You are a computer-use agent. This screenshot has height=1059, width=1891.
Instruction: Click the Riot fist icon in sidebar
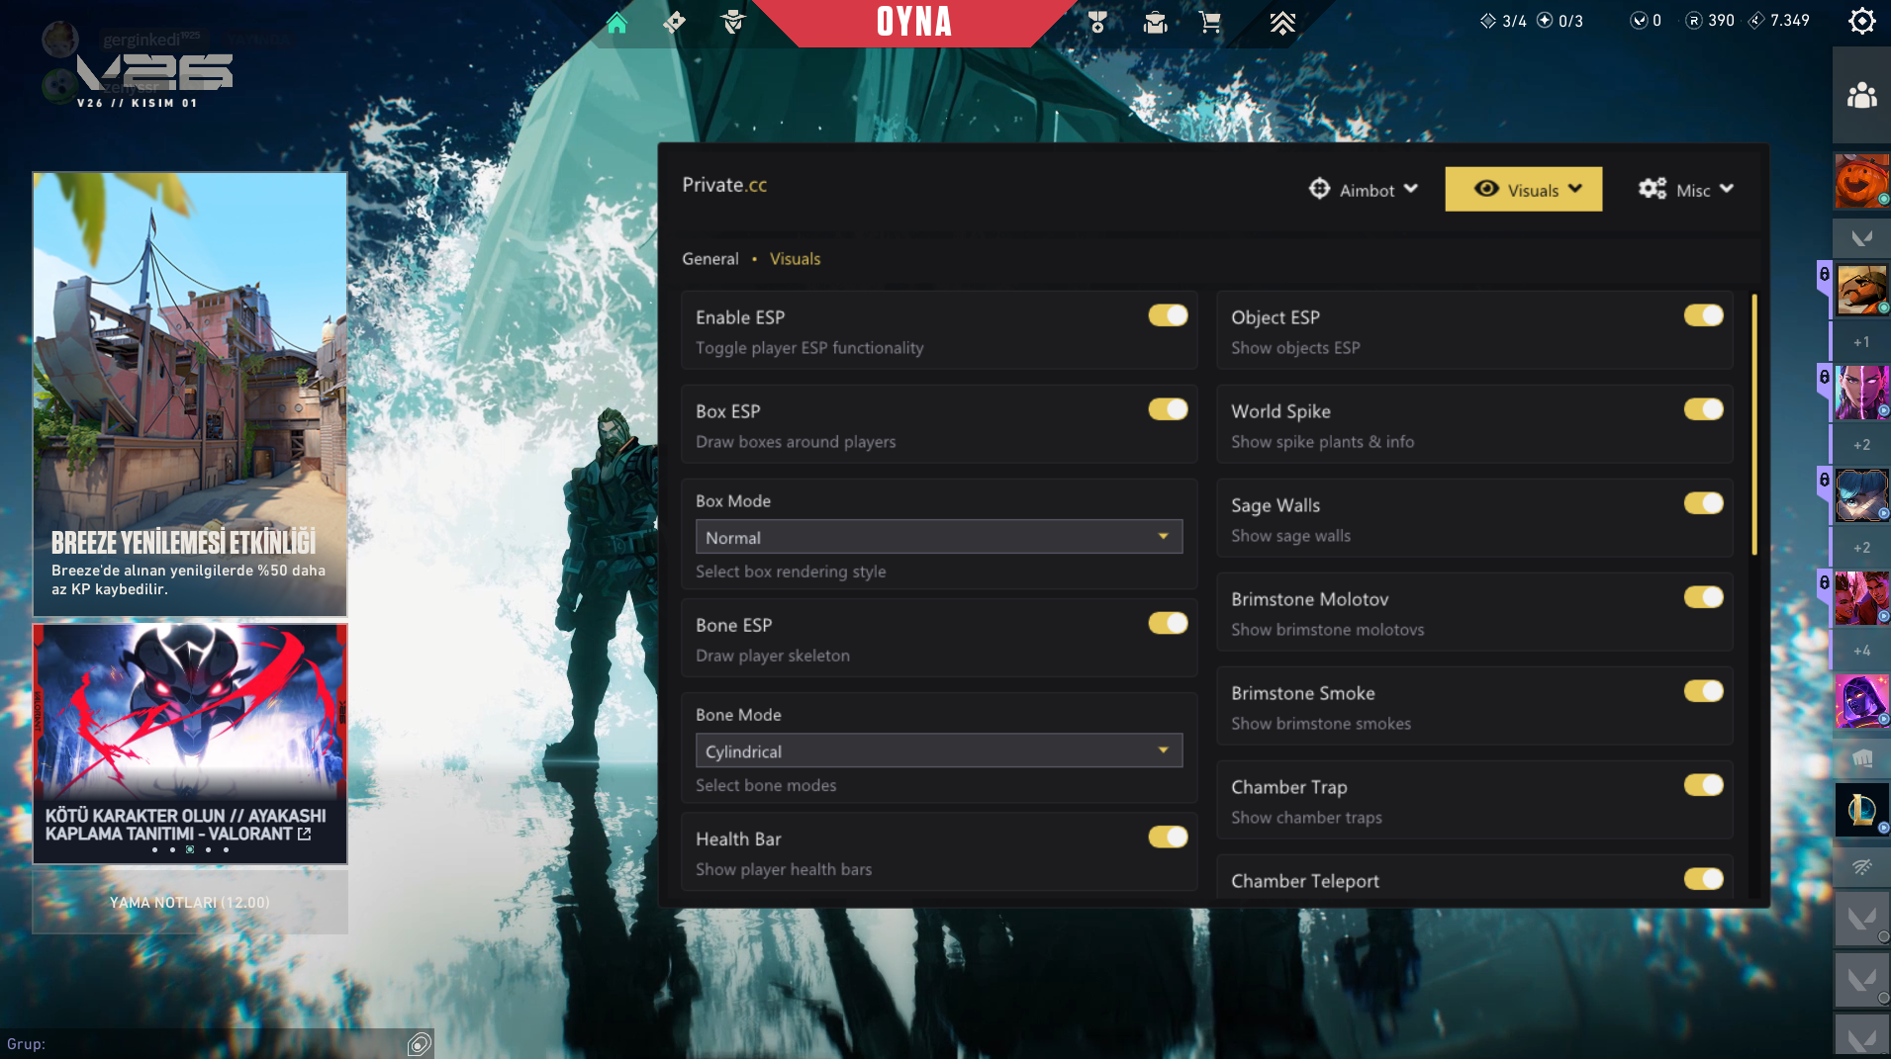click(1862, 758)
